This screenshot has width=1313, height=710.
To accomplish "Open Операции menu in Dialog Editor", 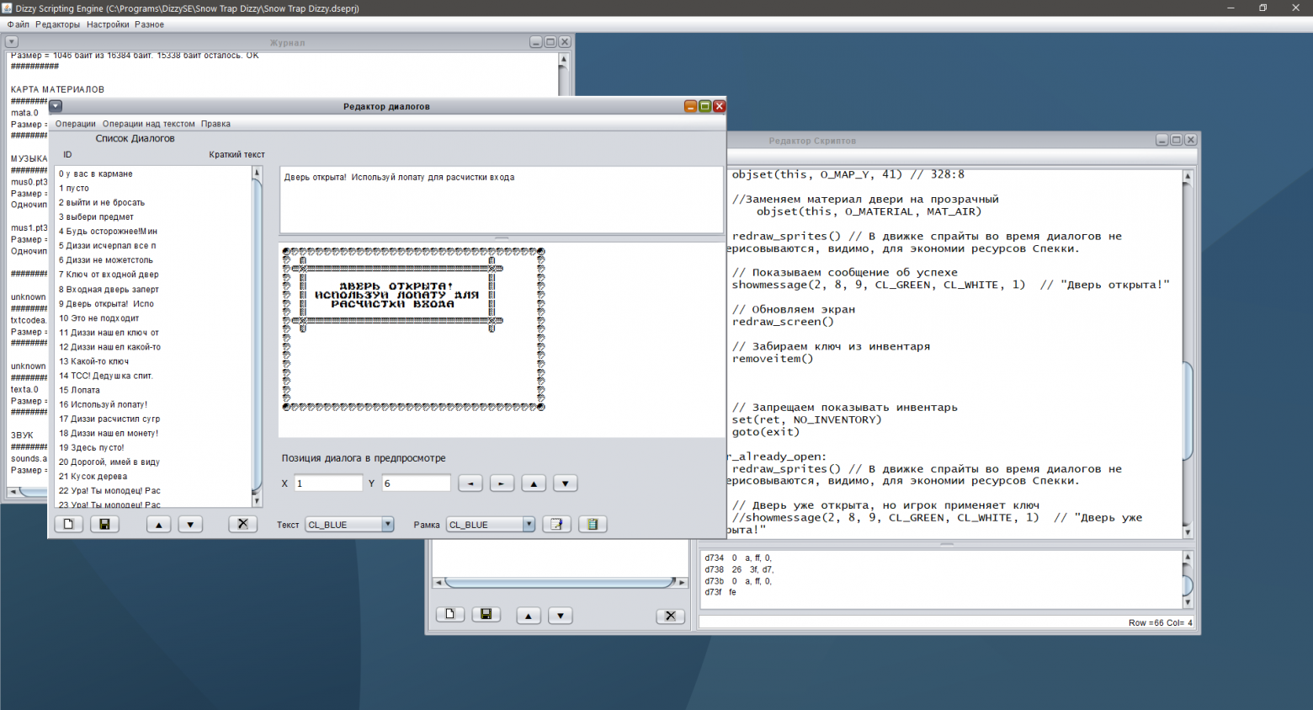I will click(x=76, y=124).
